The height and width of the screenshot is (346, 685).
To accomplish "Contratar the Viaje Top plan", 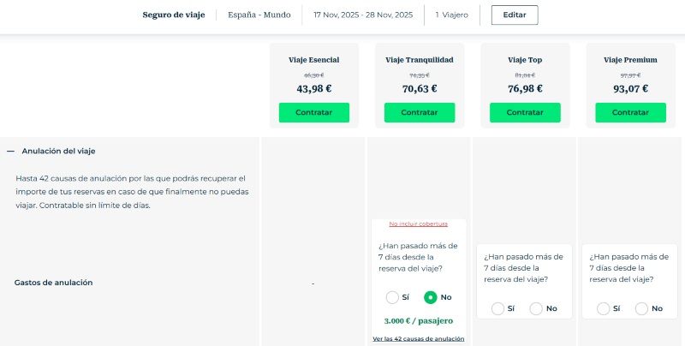I will point(525,112).
